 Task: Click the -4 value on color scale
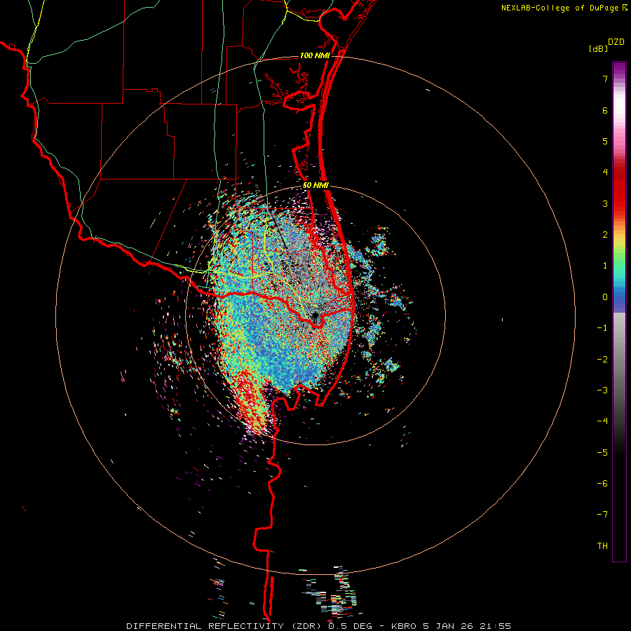(602, 421)
